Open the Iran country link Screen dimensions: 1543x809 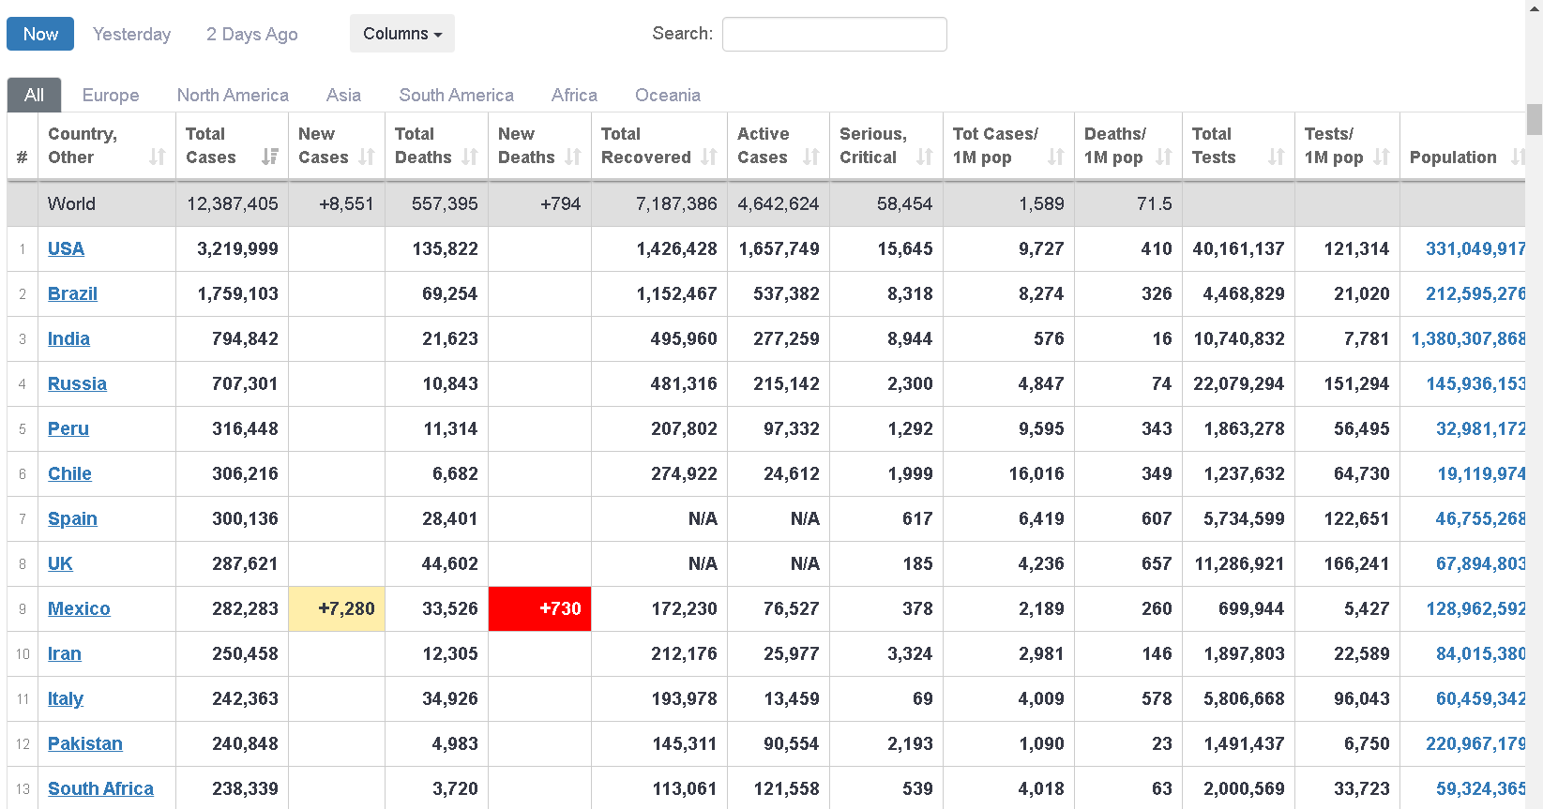pyautogui.click(x=65, y=653)
